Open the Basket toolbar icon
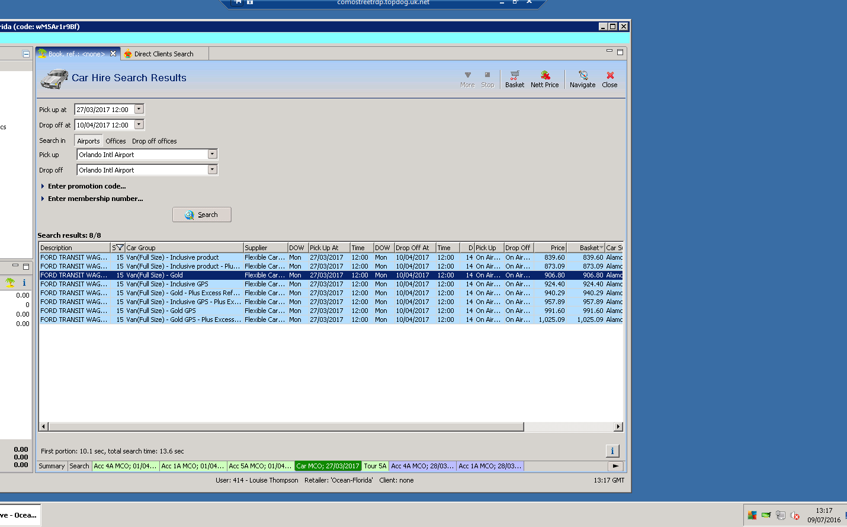This screenshot has width=847, height=527. click(x=514, y=79)
